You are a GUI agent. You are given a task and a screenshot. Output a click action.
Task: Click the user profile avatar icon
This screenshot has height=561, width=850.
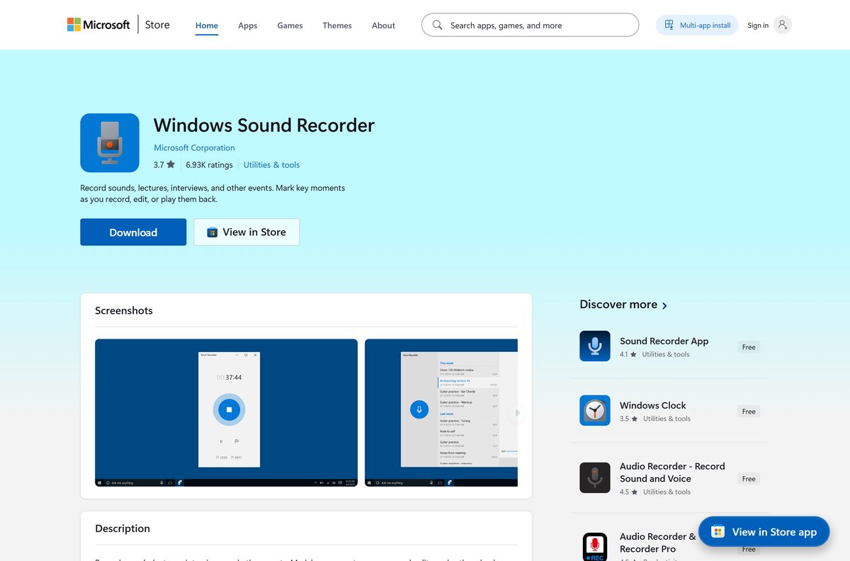pyautogui.click(x=783, y=25)
